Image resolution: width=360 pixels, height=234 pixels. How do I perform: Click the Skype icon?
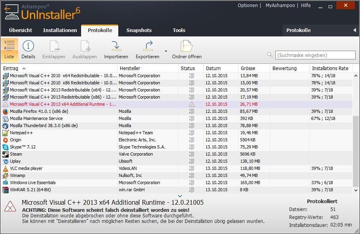point(6,147)
